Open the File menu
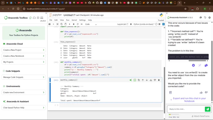The height and width of the screenshot is (120, 213). pos(51,20)
